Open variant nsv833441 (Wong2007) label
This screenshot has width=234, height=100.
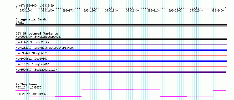click(32, 53)
